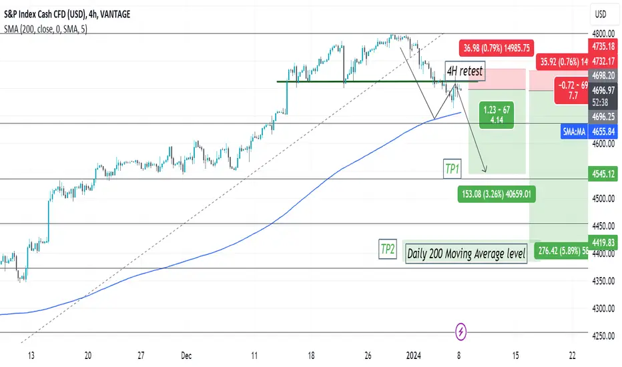Select the 4H retest text label
This screenshot has width=622, height=367.
pyautogui.click(x=464, y=71)
